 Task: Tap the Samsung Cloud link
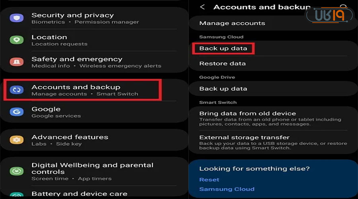pyautogui.click(x=227, y=189)
